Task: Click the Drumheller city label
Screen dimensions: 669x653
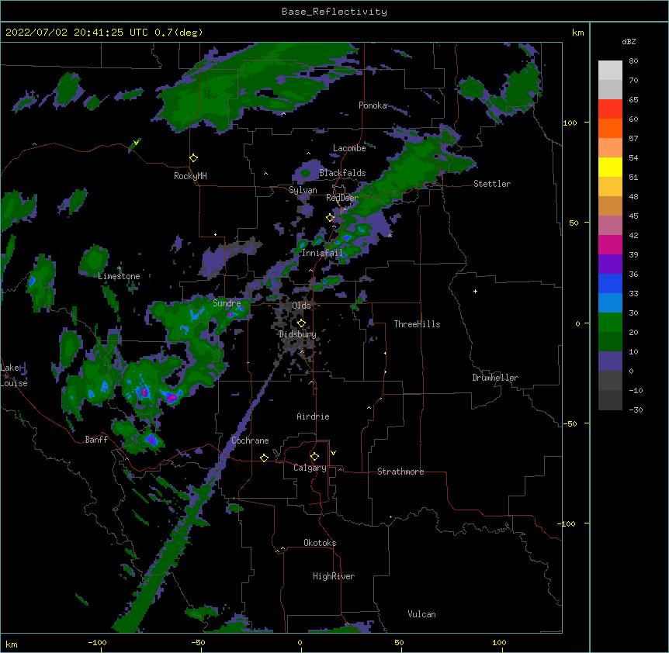Action: coord(495,378)
